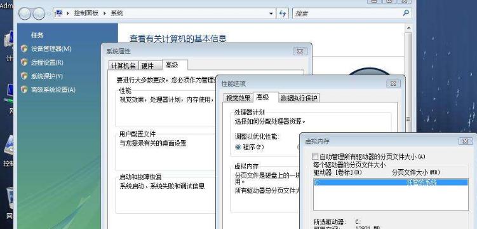The image size is (477, 229).
Task: Open the 视觉效果 tab
Action: [238, 98]
